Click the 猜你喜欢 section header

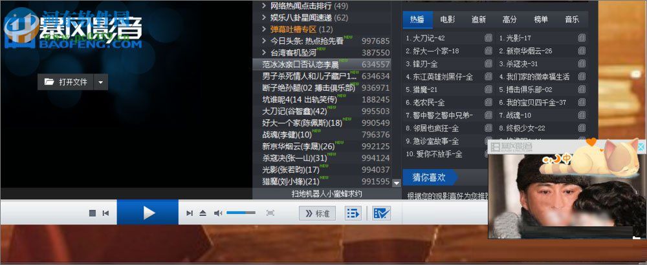[x=430, y=177]
